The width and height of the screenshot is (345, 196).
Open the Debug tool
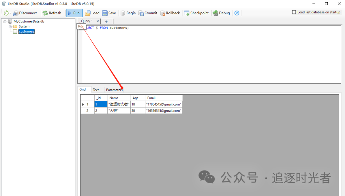(x=221, y=13)
